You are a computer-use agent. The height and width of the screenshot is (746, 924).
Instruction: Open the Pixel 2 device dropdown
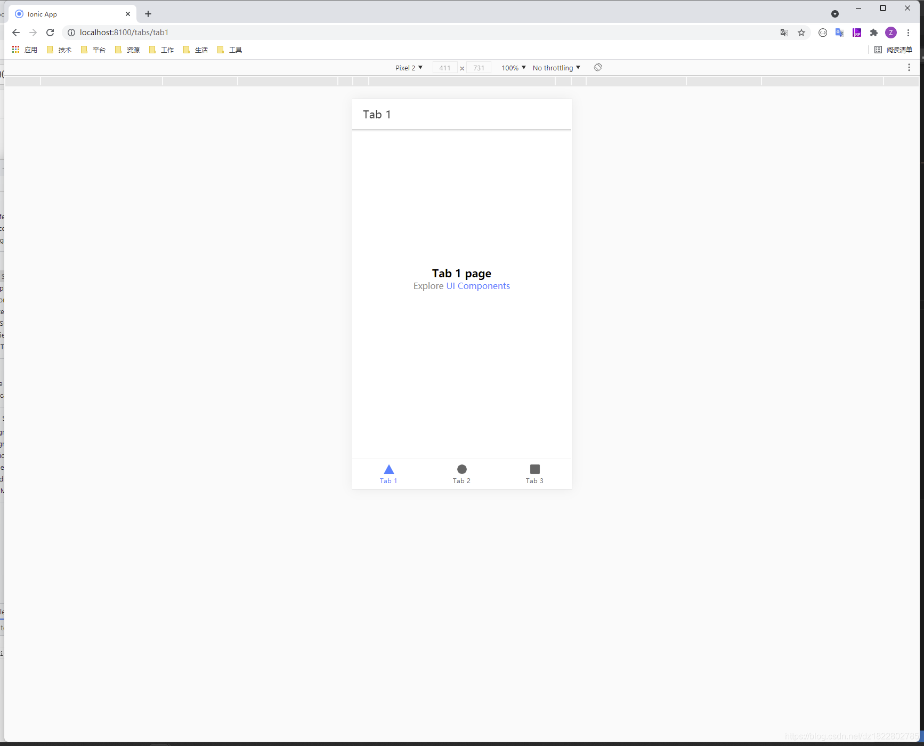[x=409, y=68]
